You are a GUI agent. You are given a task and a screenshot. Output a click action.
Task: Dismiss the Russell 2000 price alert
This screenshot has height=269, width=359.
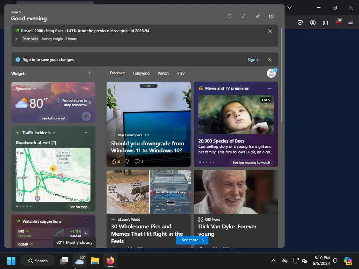[270, 31]
